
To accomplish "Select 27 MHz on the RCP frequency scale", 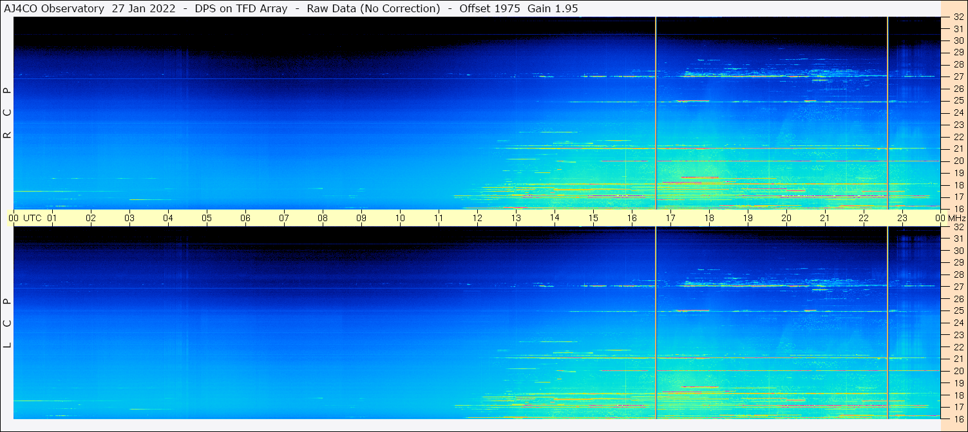I will [958, 76].
